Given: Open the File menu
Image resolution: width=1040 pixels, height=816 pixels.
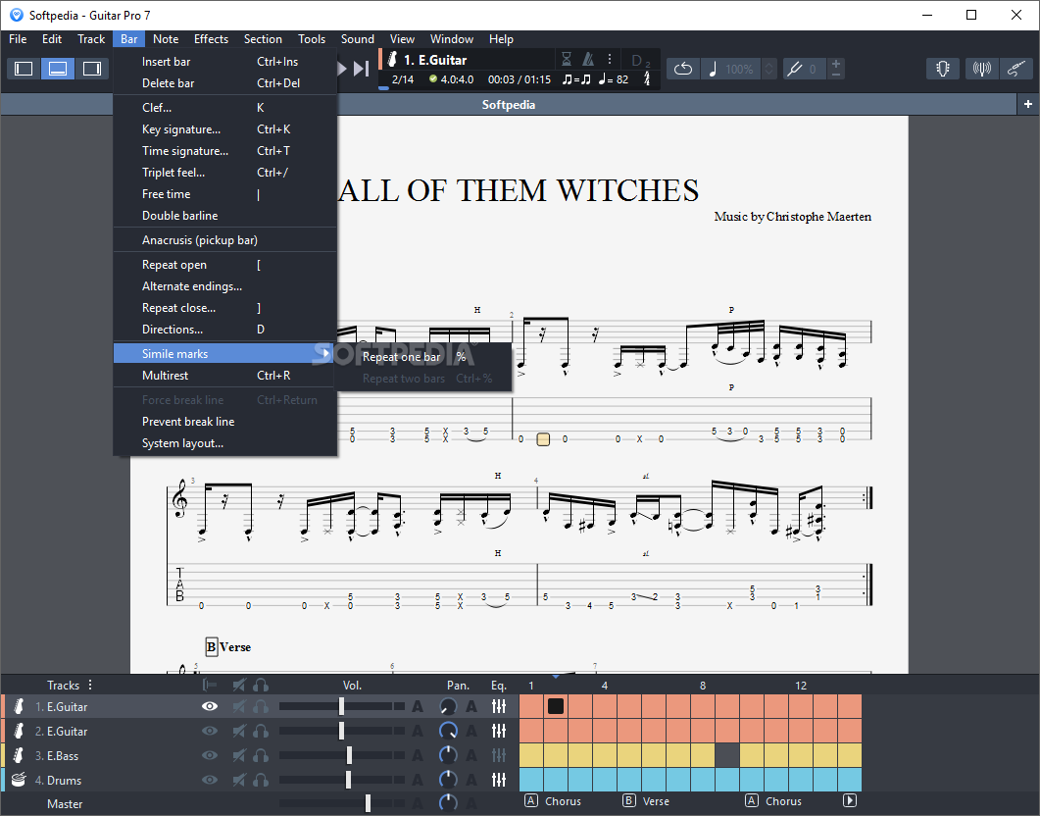Looking at the screenshot, I should click(18, 39).
